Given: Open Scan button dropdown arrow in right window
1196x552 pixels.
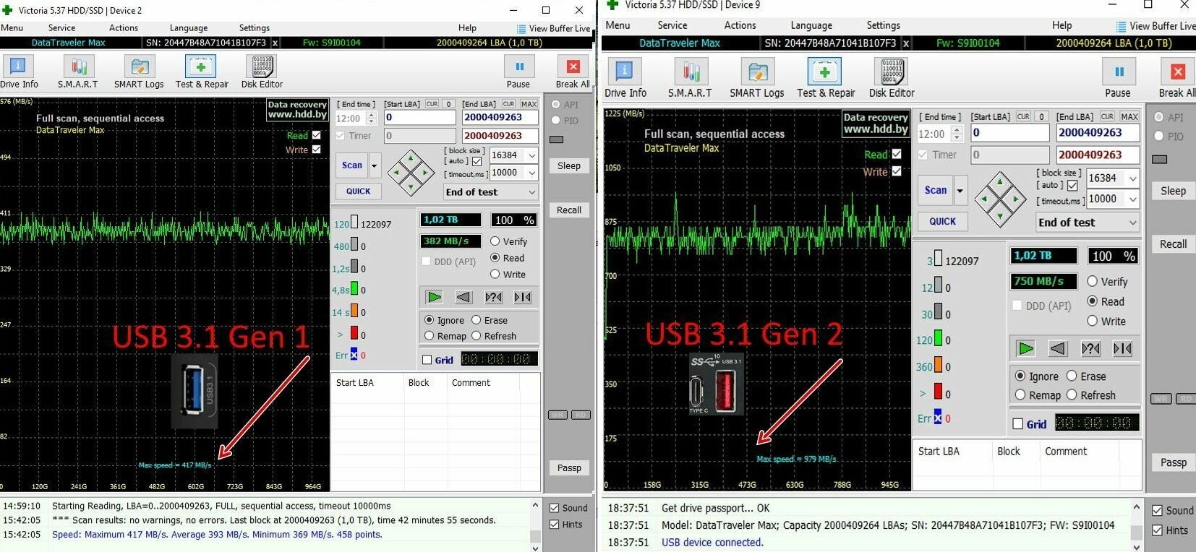Looking at the screenshot, I should coord(960,191).
